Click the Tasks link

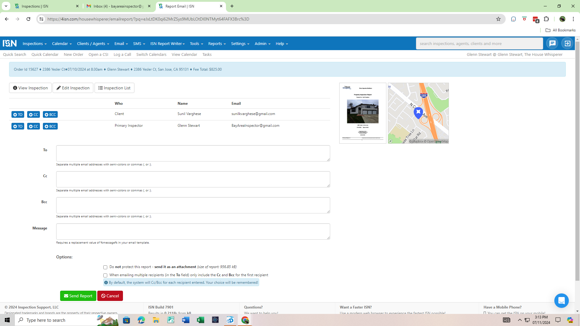coord(207,54)
